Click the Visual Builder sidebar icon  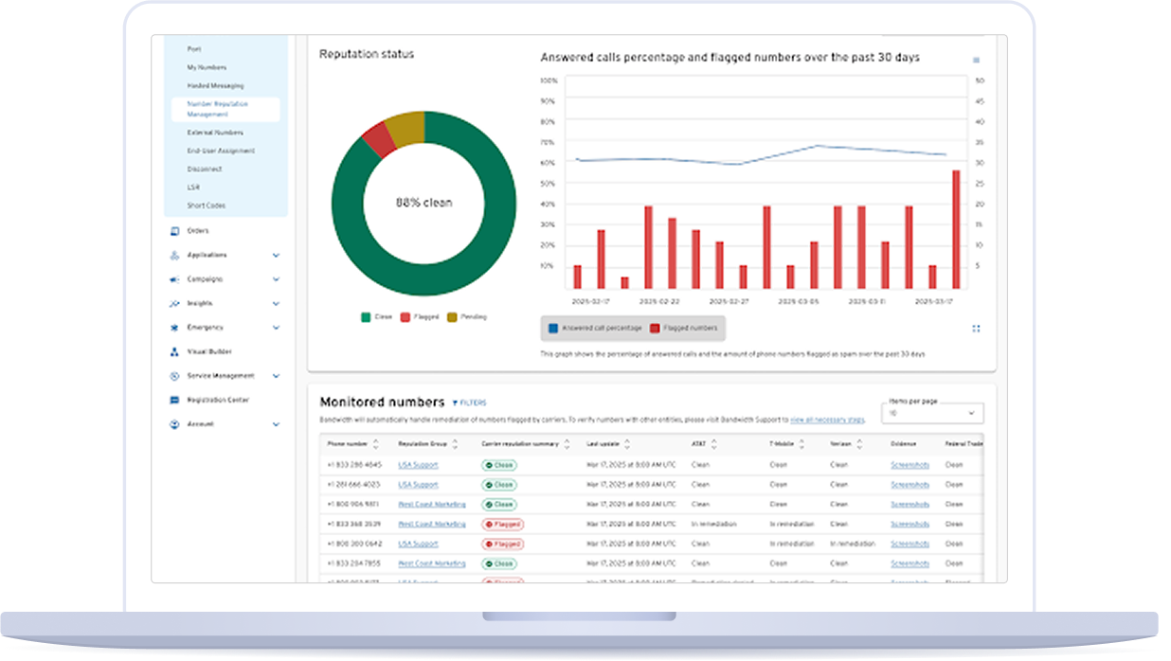pyautogui.click(x=174, y=351)
